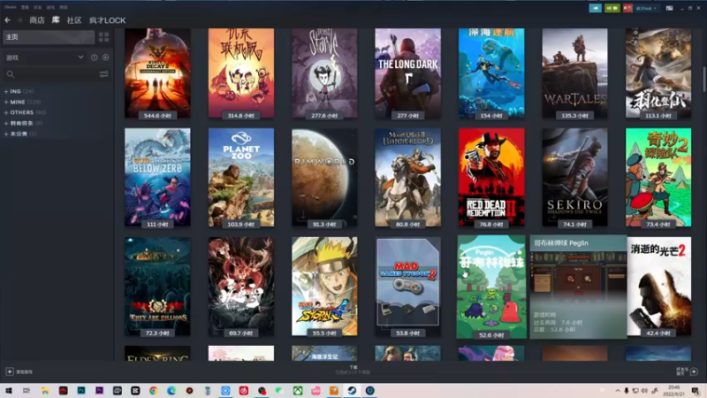Open the 社区 community tab

point(74,20)
